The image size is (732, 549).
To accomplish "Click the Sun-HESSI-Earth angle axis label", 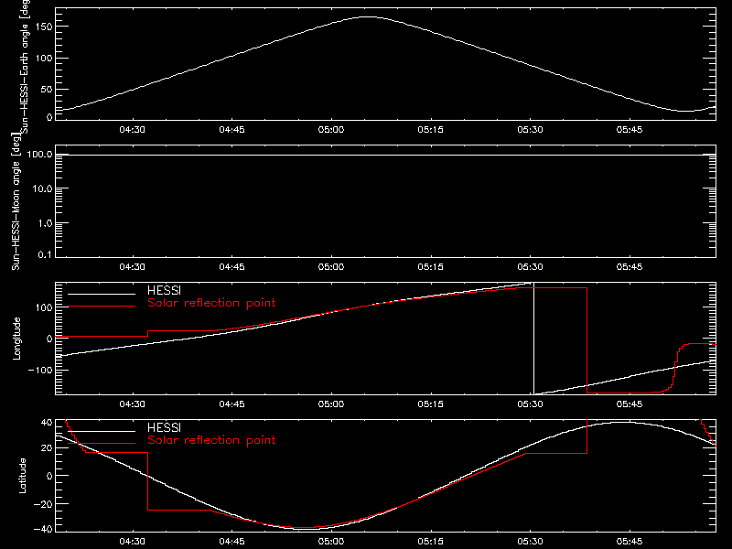I will 26,66.
